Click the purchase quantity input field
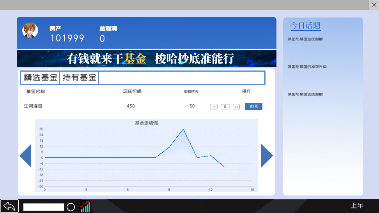The width and height of the screenshot is (379, 213). click(x=225, y=107)
